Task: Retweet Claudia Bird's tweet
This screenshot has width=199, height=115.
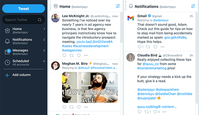Action: click(x=147, y=112)
